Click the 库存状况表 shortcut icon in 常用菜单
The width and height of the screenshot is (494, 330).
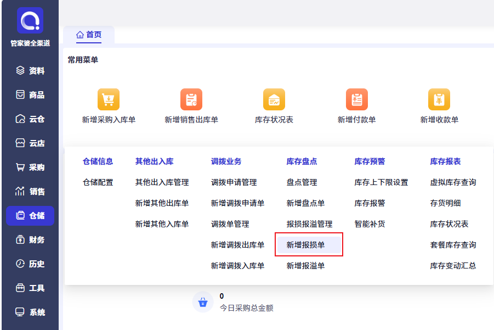(x=274, y=99)
